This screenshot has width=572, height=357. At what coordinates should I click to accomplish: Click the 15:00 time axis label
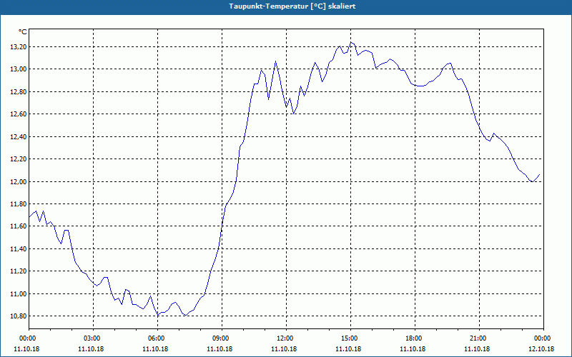(350, 338)
